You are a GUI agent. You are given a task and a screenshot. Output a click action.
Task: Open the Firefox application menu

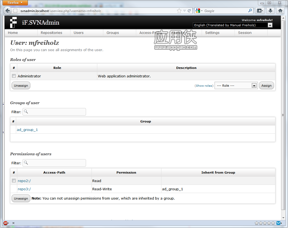point(15,3)
